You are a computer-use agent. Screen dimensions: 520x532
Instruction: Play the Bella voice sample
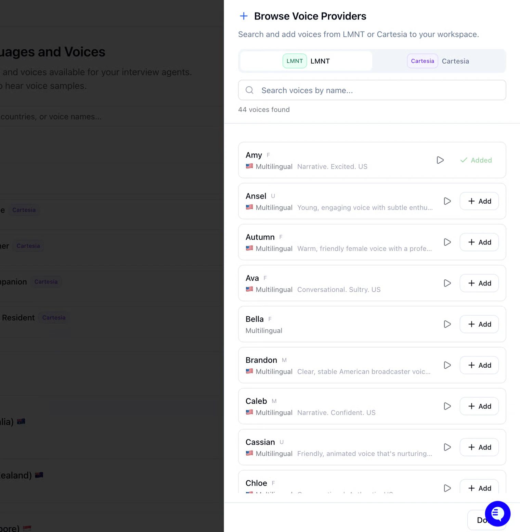tap(447, 324)
